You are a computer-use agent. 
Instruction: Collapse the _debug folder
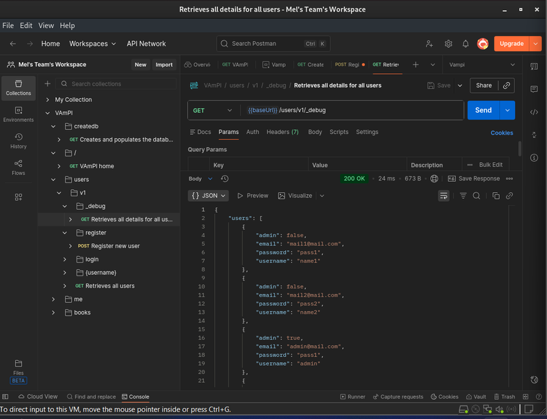click(x=65, y=206)
